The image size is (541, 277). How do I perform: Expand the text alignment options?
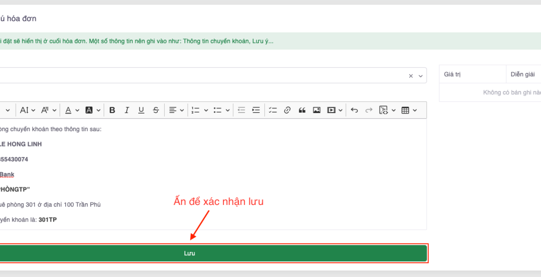tap(176, 110)
